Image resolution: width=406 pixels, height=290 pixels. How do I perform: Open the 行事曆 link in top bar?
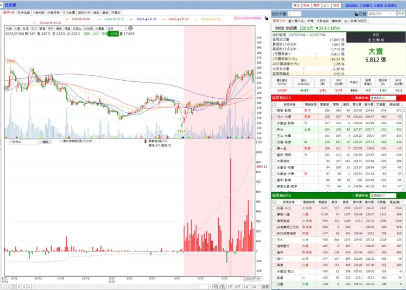coord(378,5)
